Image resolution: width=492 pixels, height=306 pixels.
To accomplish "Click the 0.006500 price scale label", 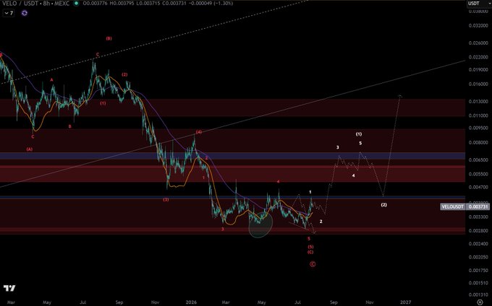I will tap(478, 159).
